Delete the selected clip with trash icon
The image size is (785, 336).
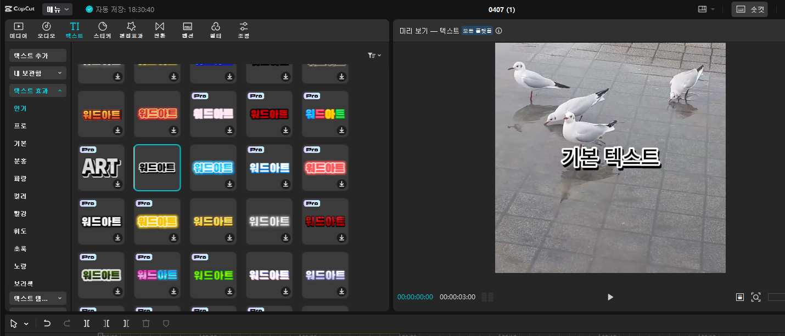click(146, 323)
